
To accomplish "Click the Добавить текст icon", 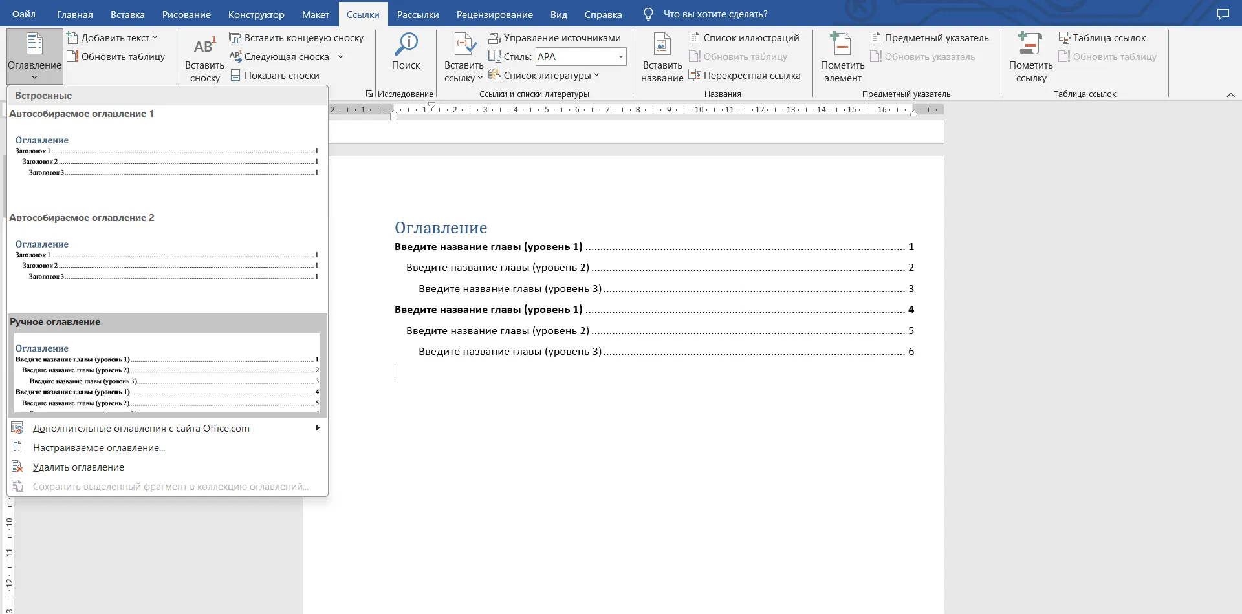I will coord(73,38).
